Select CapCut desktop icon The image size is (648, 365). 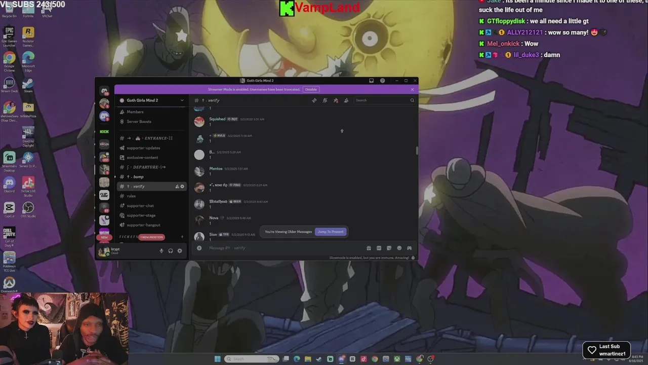click(9, 210)
